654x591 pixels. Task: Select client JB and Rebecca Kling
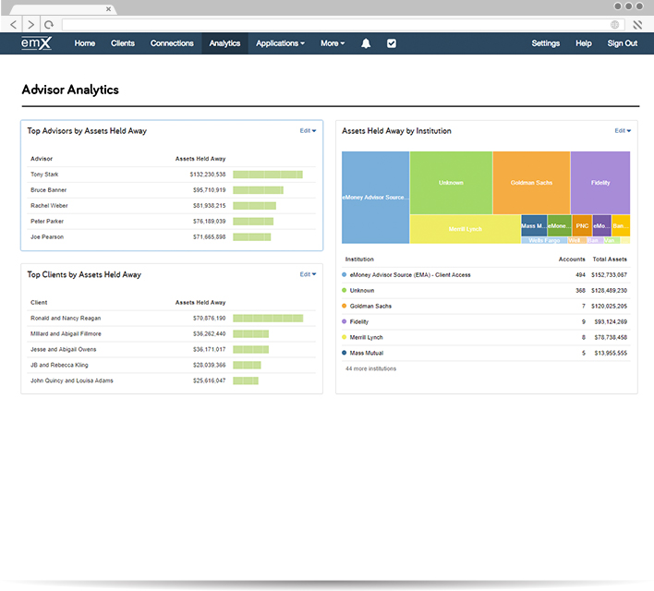[x=59, y=365]
